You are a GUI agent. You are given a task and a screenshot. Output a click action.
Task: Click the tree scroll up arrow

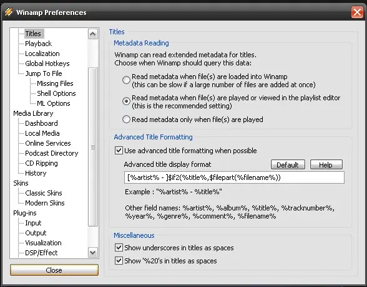[x=93, y=34]
